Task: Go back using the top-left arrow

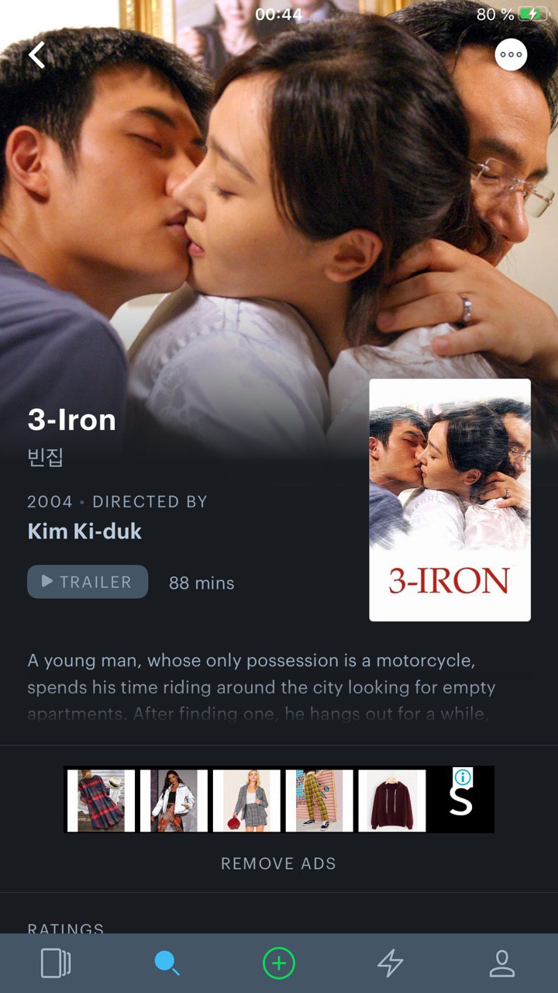Action: click(x=36, y=55)
